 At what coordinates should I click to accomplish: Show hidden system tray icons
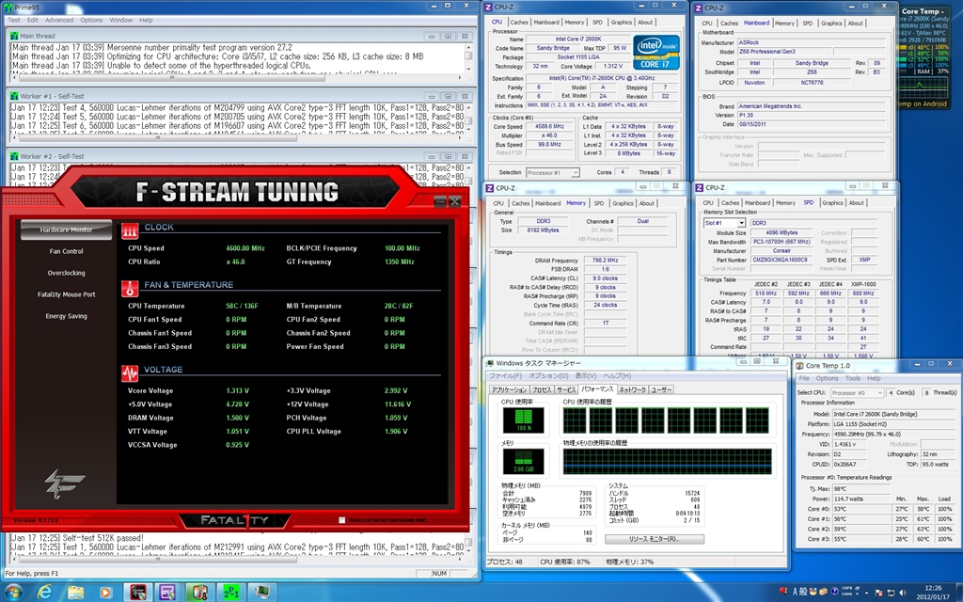pyautogui.click(x=866, y=593)
